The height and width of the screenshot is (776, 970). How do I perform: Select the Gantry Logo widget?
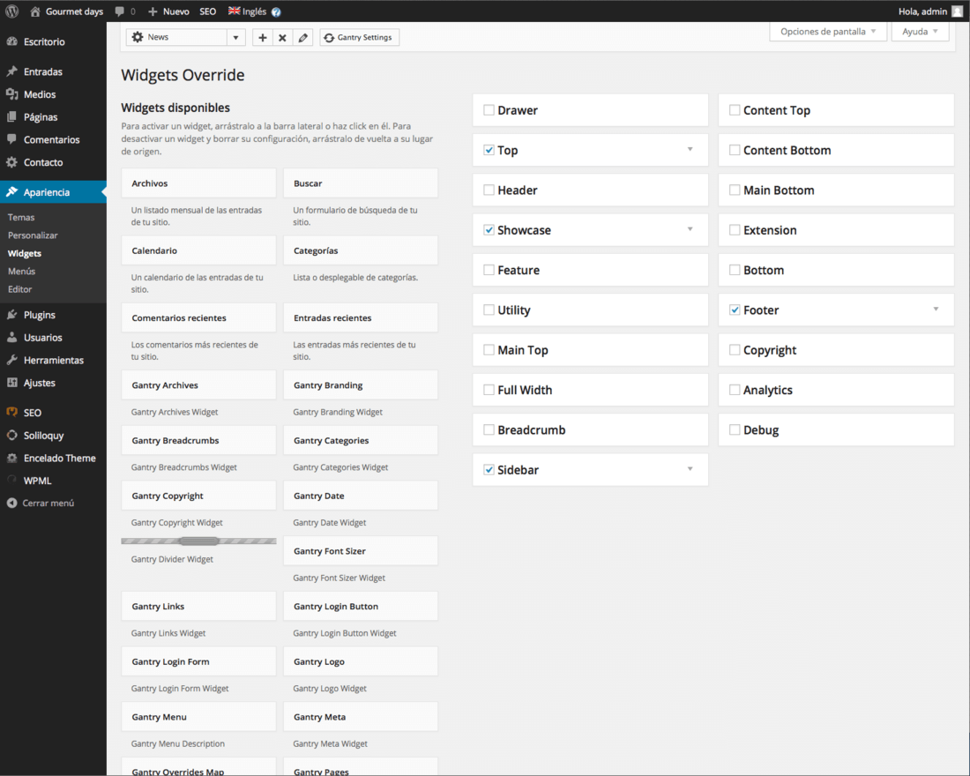(x=361, y=661)
